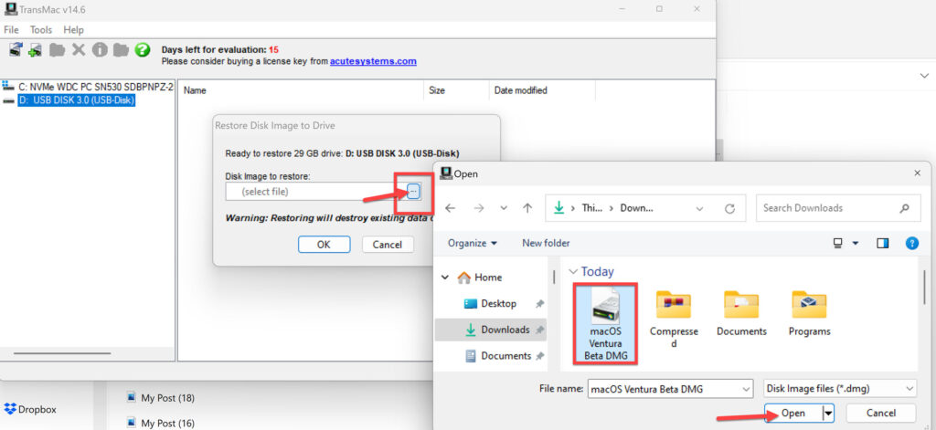Open the Disk Image files type filter
The height and width of the screenshot is (430, 936).
click(x=840, y=389)
